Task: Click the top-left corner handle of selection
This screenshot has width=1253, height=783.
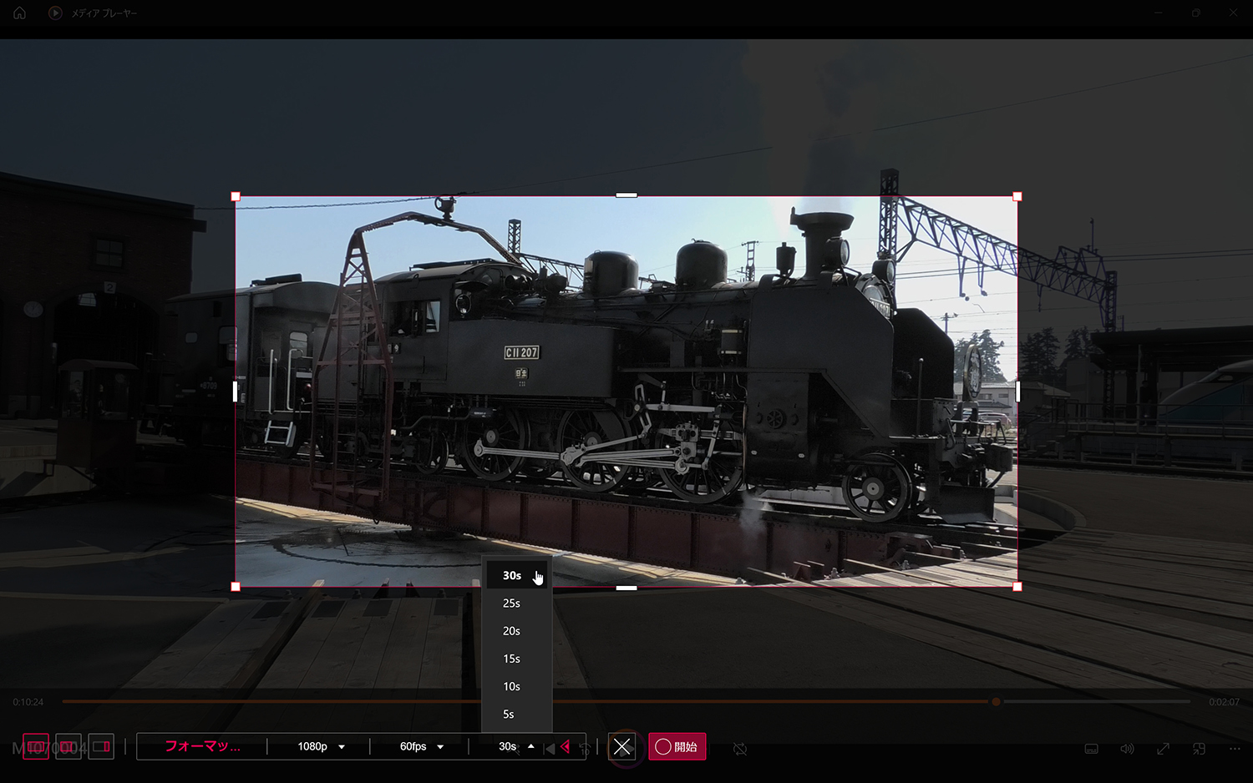Action: (236, 197)
